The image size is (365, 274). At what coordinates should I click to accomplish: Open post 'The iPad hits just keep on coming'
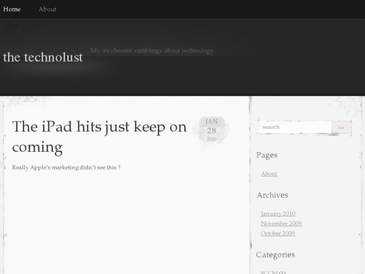point(99,137)
